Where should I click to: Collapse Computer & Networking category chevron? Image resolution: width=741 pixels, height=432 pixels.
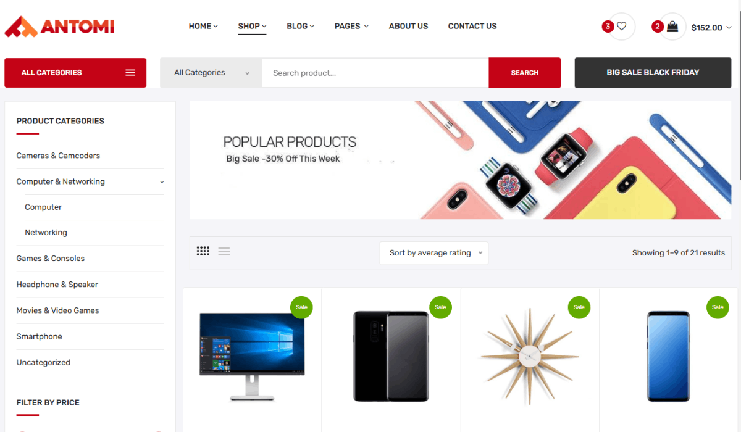tap(162, 182)
